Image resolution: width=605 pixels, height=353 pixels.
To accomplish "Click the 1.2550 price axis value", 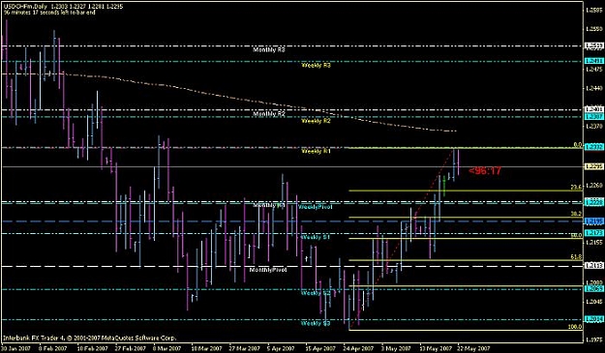I will tap(593, 29).
